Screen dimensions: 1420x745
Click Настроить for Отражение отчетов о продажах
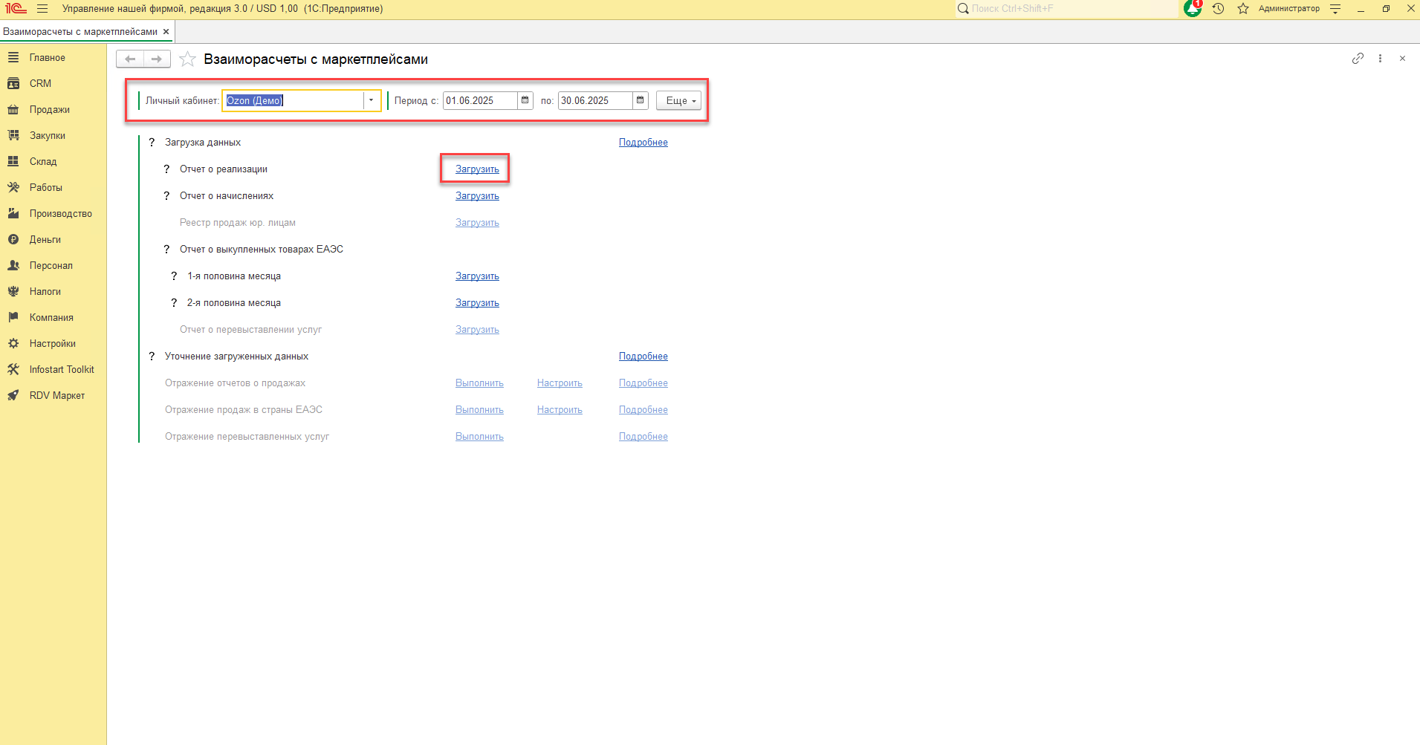tap(560, 383)
